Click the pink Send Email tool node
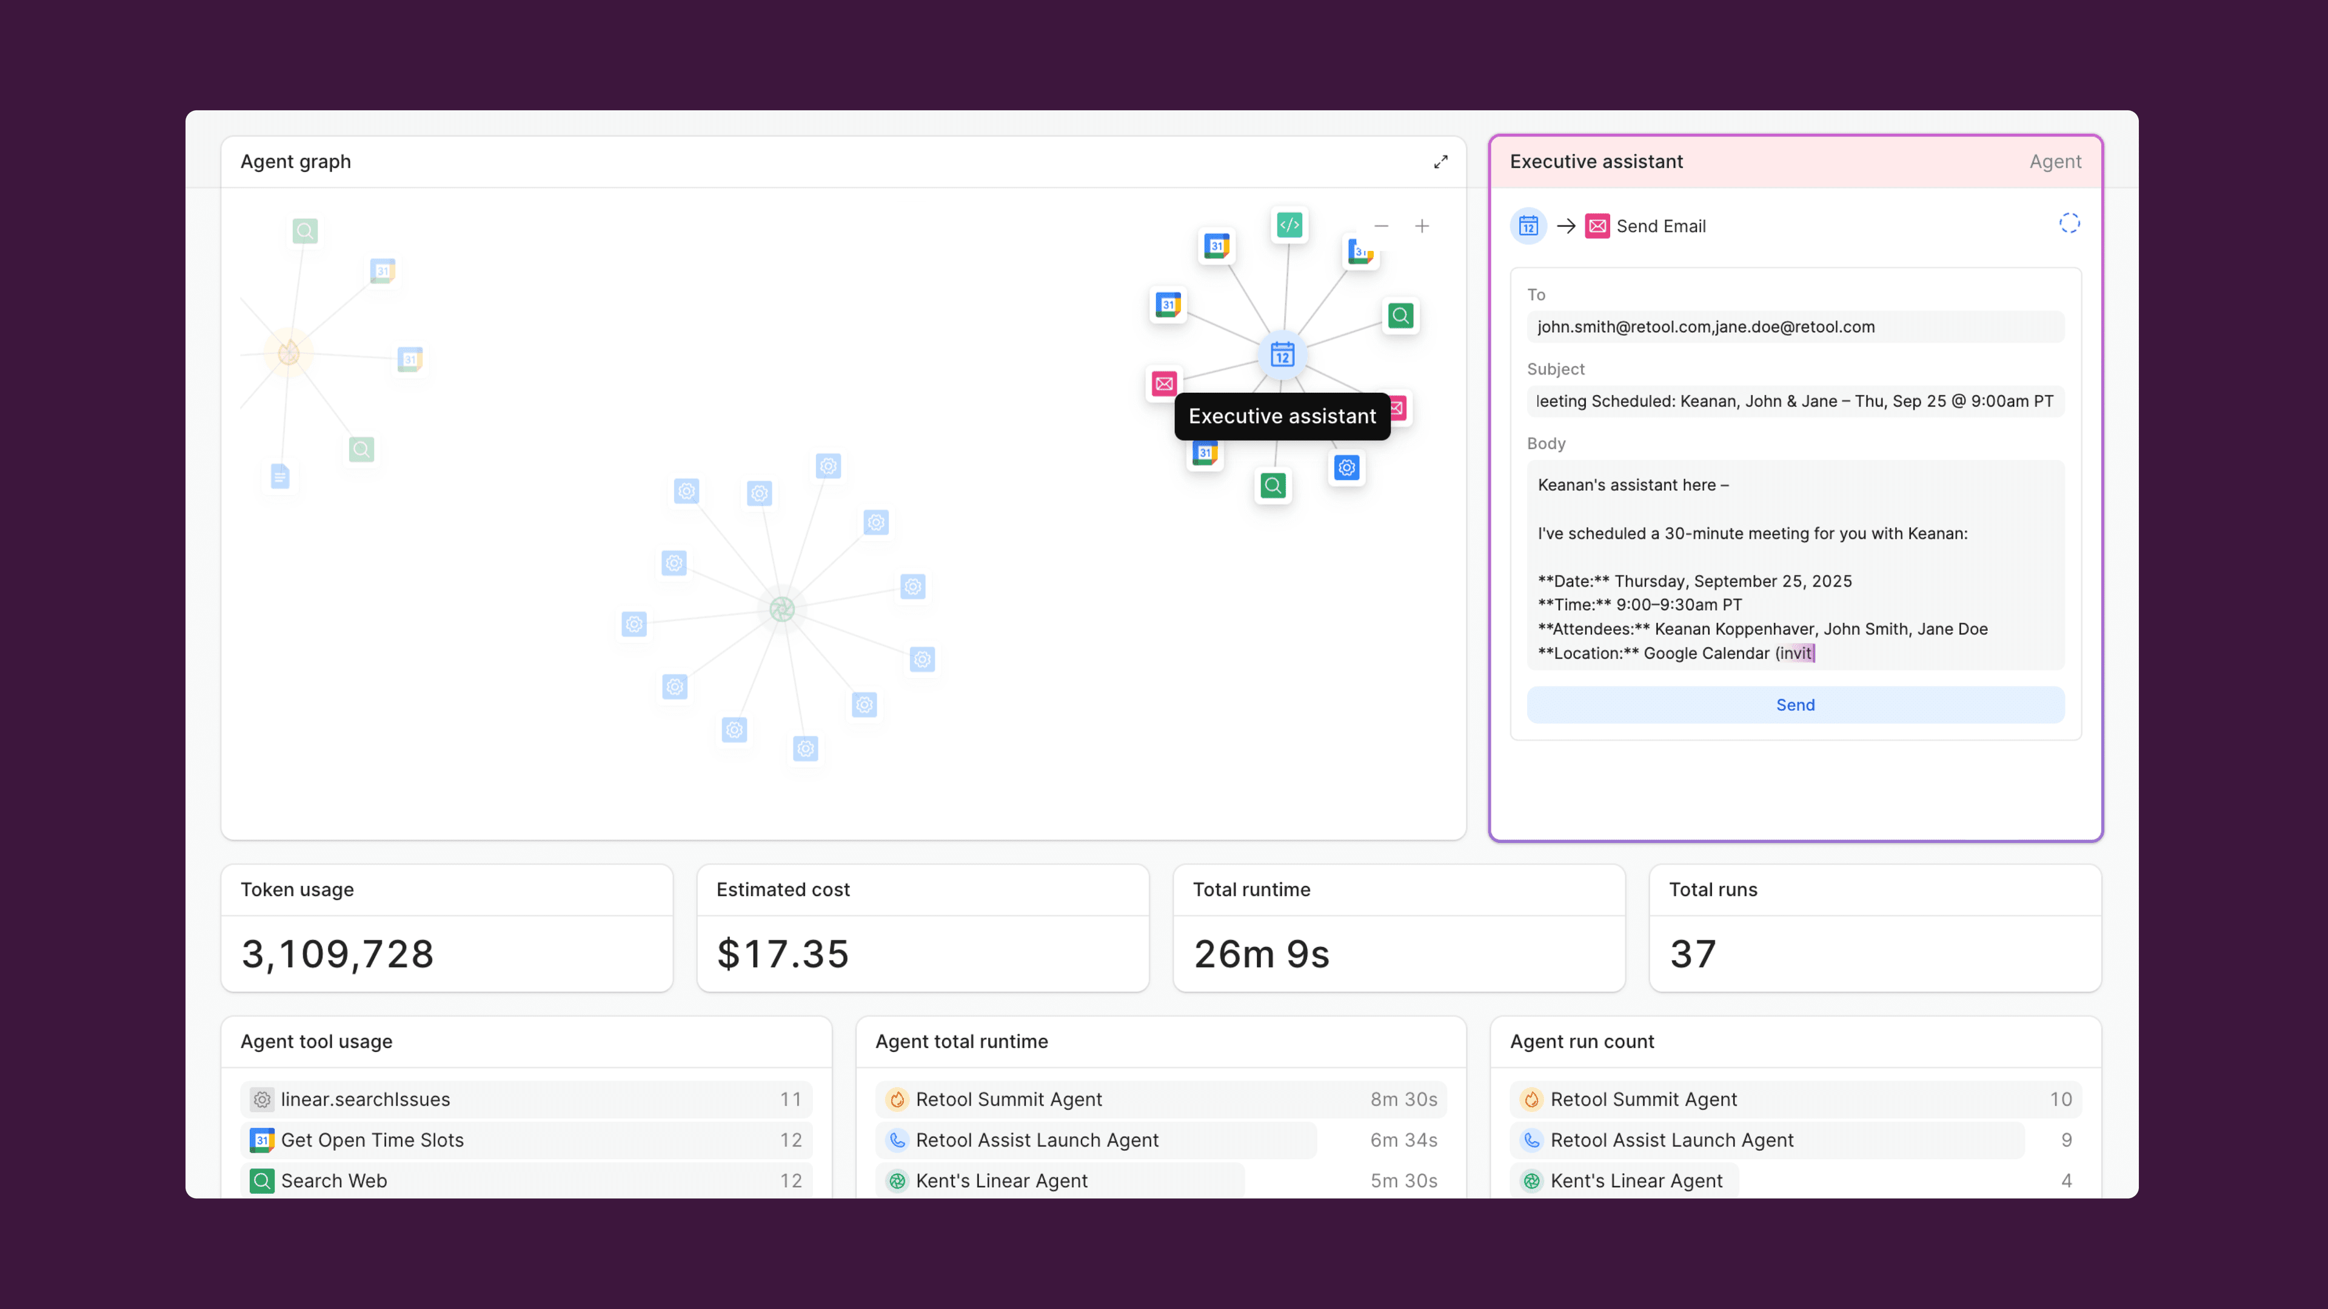This screenshot has width=2328, height=1309. tap(1164, 384)
